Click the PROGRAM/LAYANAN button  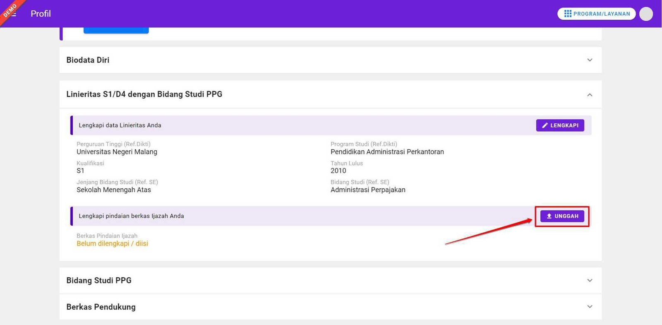click(597, 14)
